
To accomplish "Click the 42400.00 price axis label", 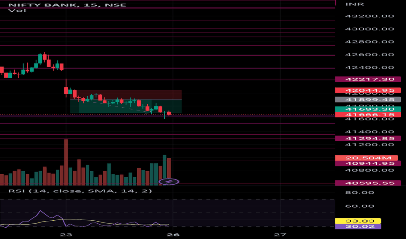I will (369, 67).
